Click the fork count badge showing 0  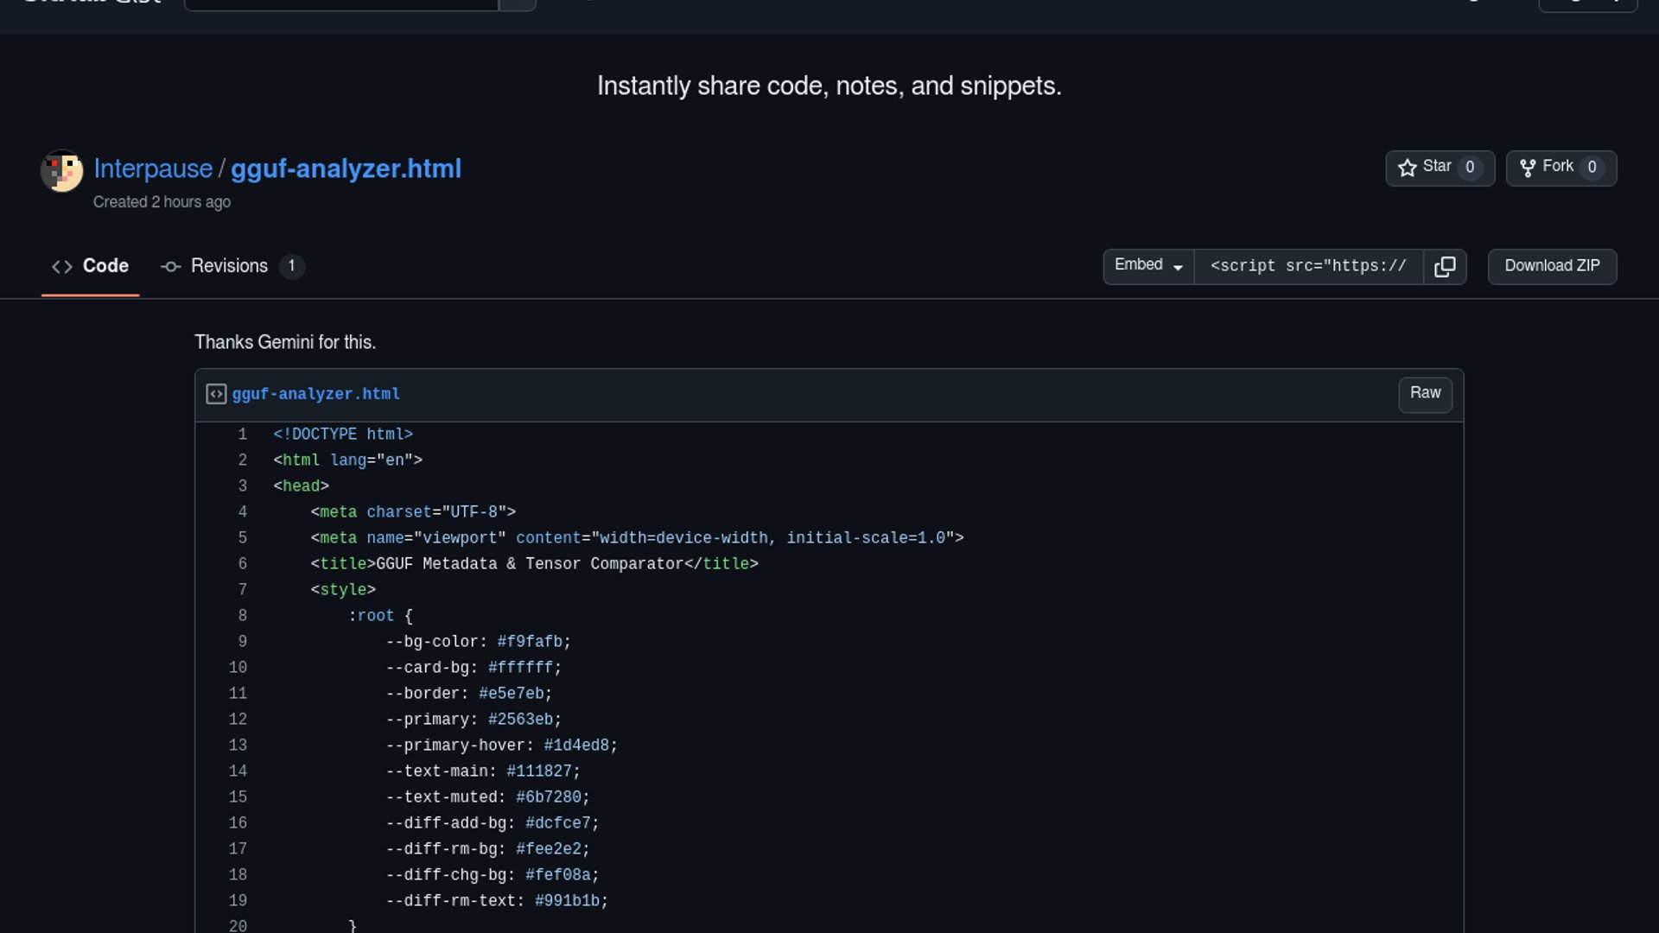(1592, 168)
